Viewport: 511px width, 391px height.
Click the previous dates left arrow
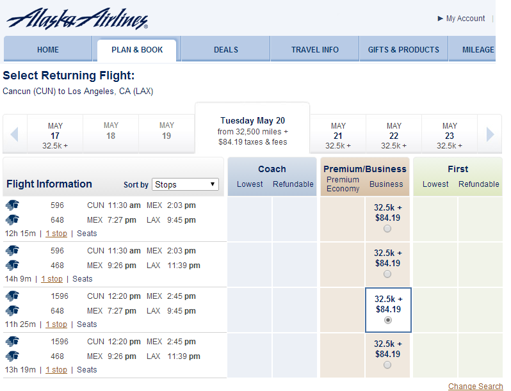click(x=14, y=134)
